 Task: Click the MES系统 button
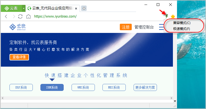(x=114, y=87)
